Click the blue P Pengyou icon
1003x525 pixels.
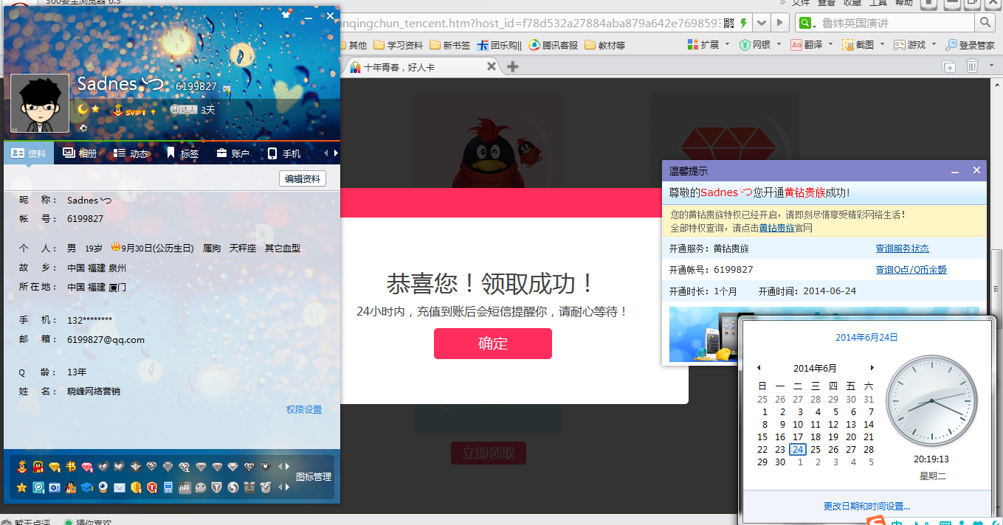[38, 487]
